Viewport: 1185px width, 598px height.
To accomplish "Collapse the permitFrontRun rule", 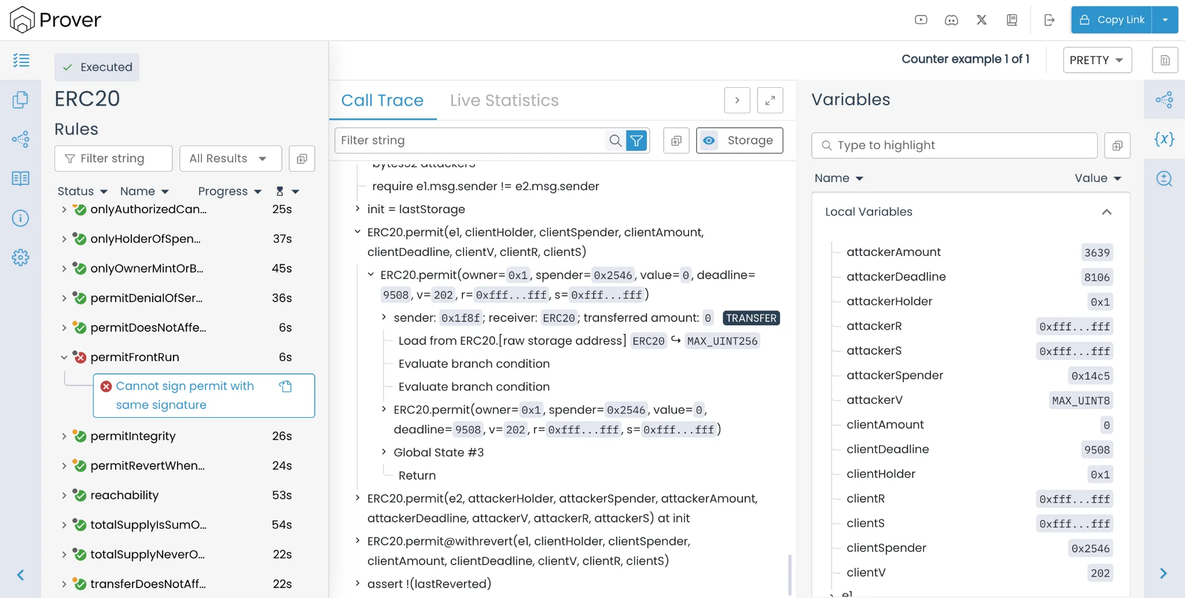I will [x=64, y=358].
